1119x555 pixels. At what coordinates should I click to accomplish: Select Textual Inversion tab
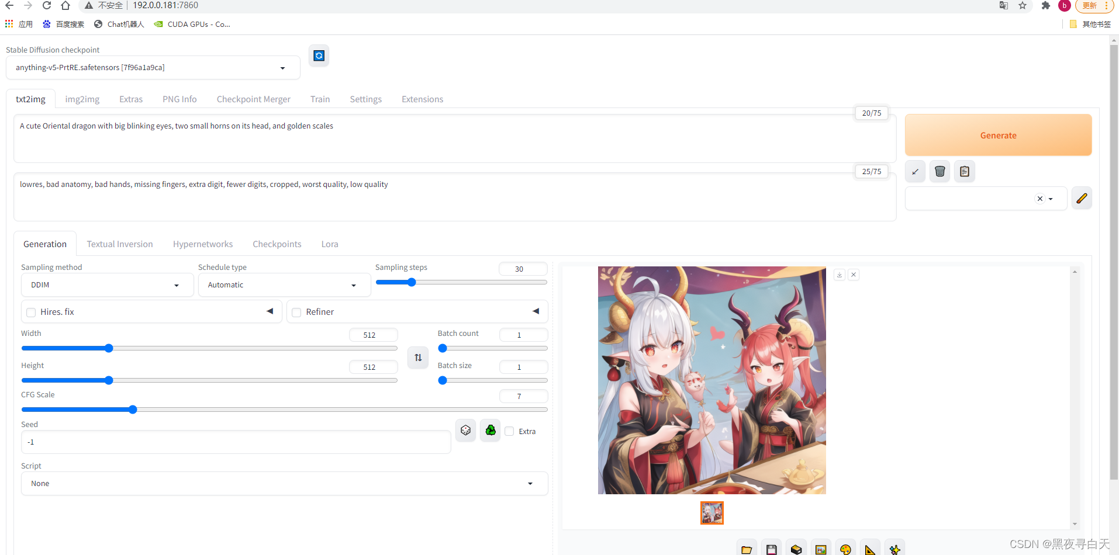tap(120, 244)
